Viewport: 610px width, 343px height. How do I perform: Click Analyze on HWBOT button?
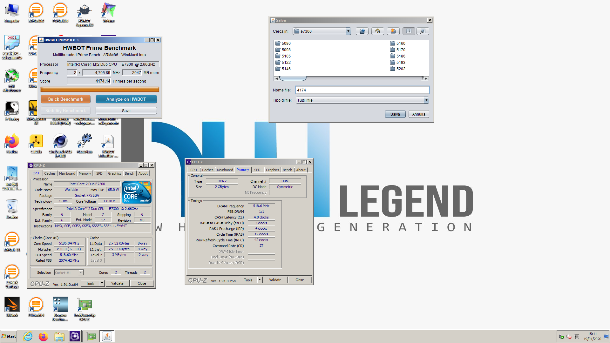[126, 99]
